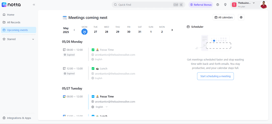Click the user profile photo
The image size is (272, 124).
(264, 5)
